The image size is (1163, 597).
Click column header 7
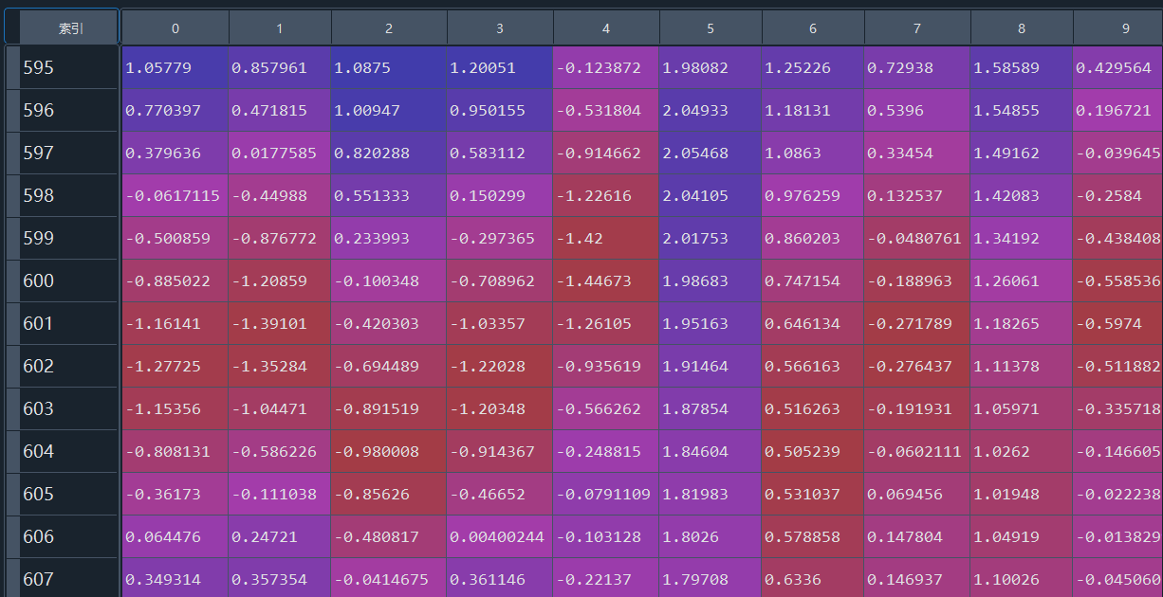[x=916, y=28]
